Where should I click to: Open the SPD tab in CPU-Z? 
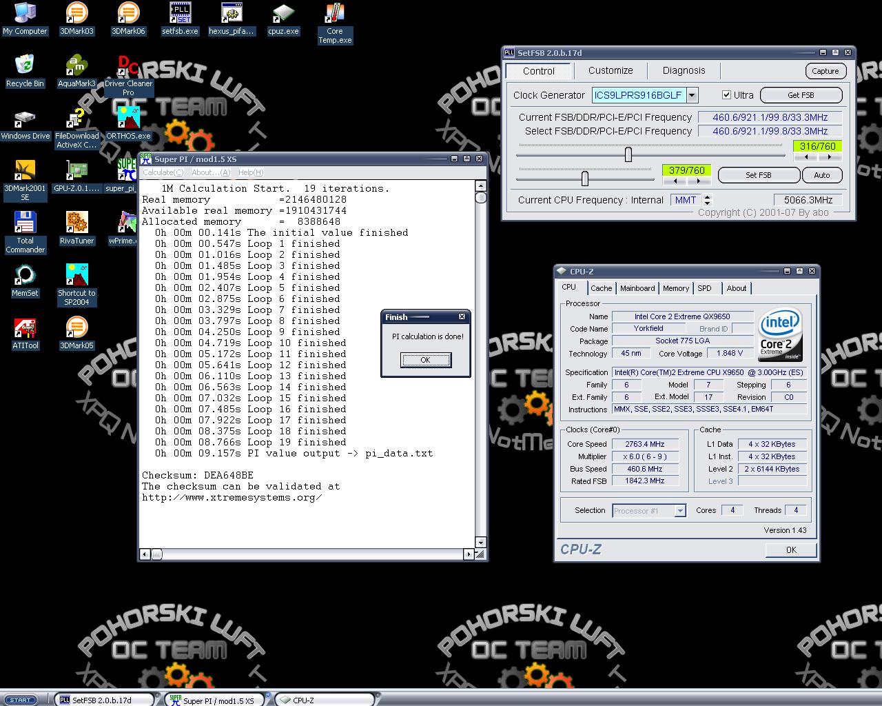tap(704, 288)
